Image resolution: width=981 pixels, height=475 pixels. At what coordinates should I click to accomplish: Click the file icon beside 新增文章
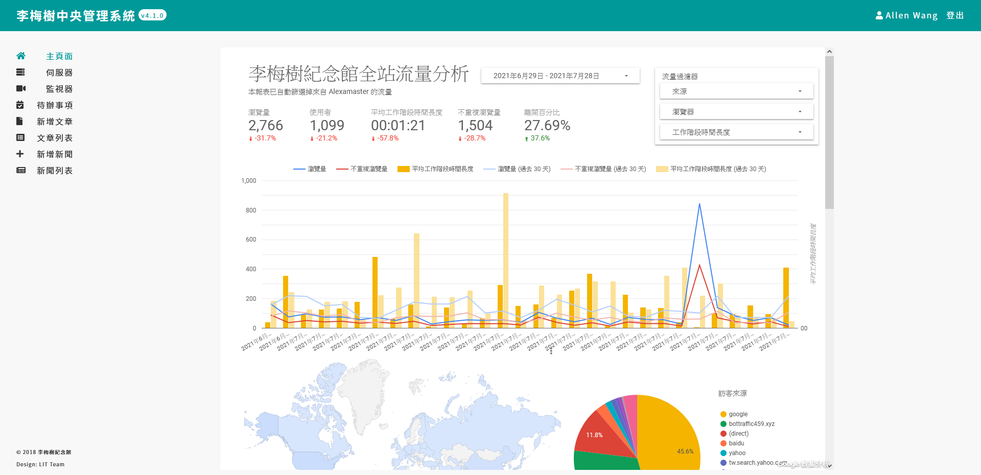pos(19,121)
